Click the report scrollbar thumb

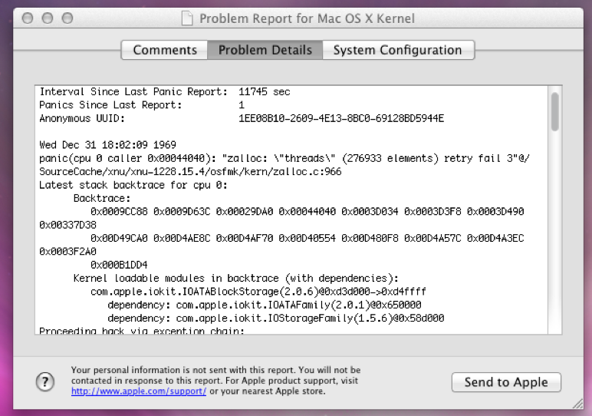[x=554, y=112]
